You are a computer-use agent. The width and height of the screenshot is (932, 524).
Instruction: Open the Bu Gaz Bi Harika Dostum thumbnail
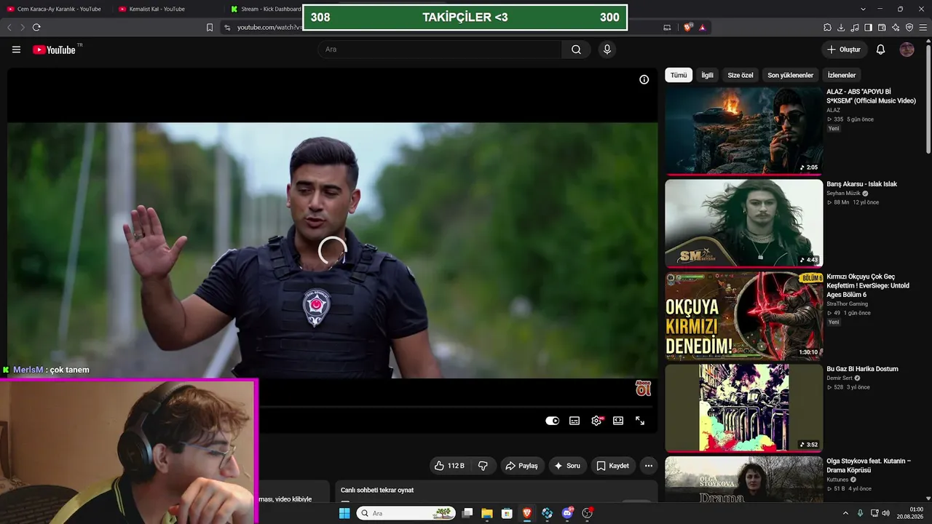[743, 408]
